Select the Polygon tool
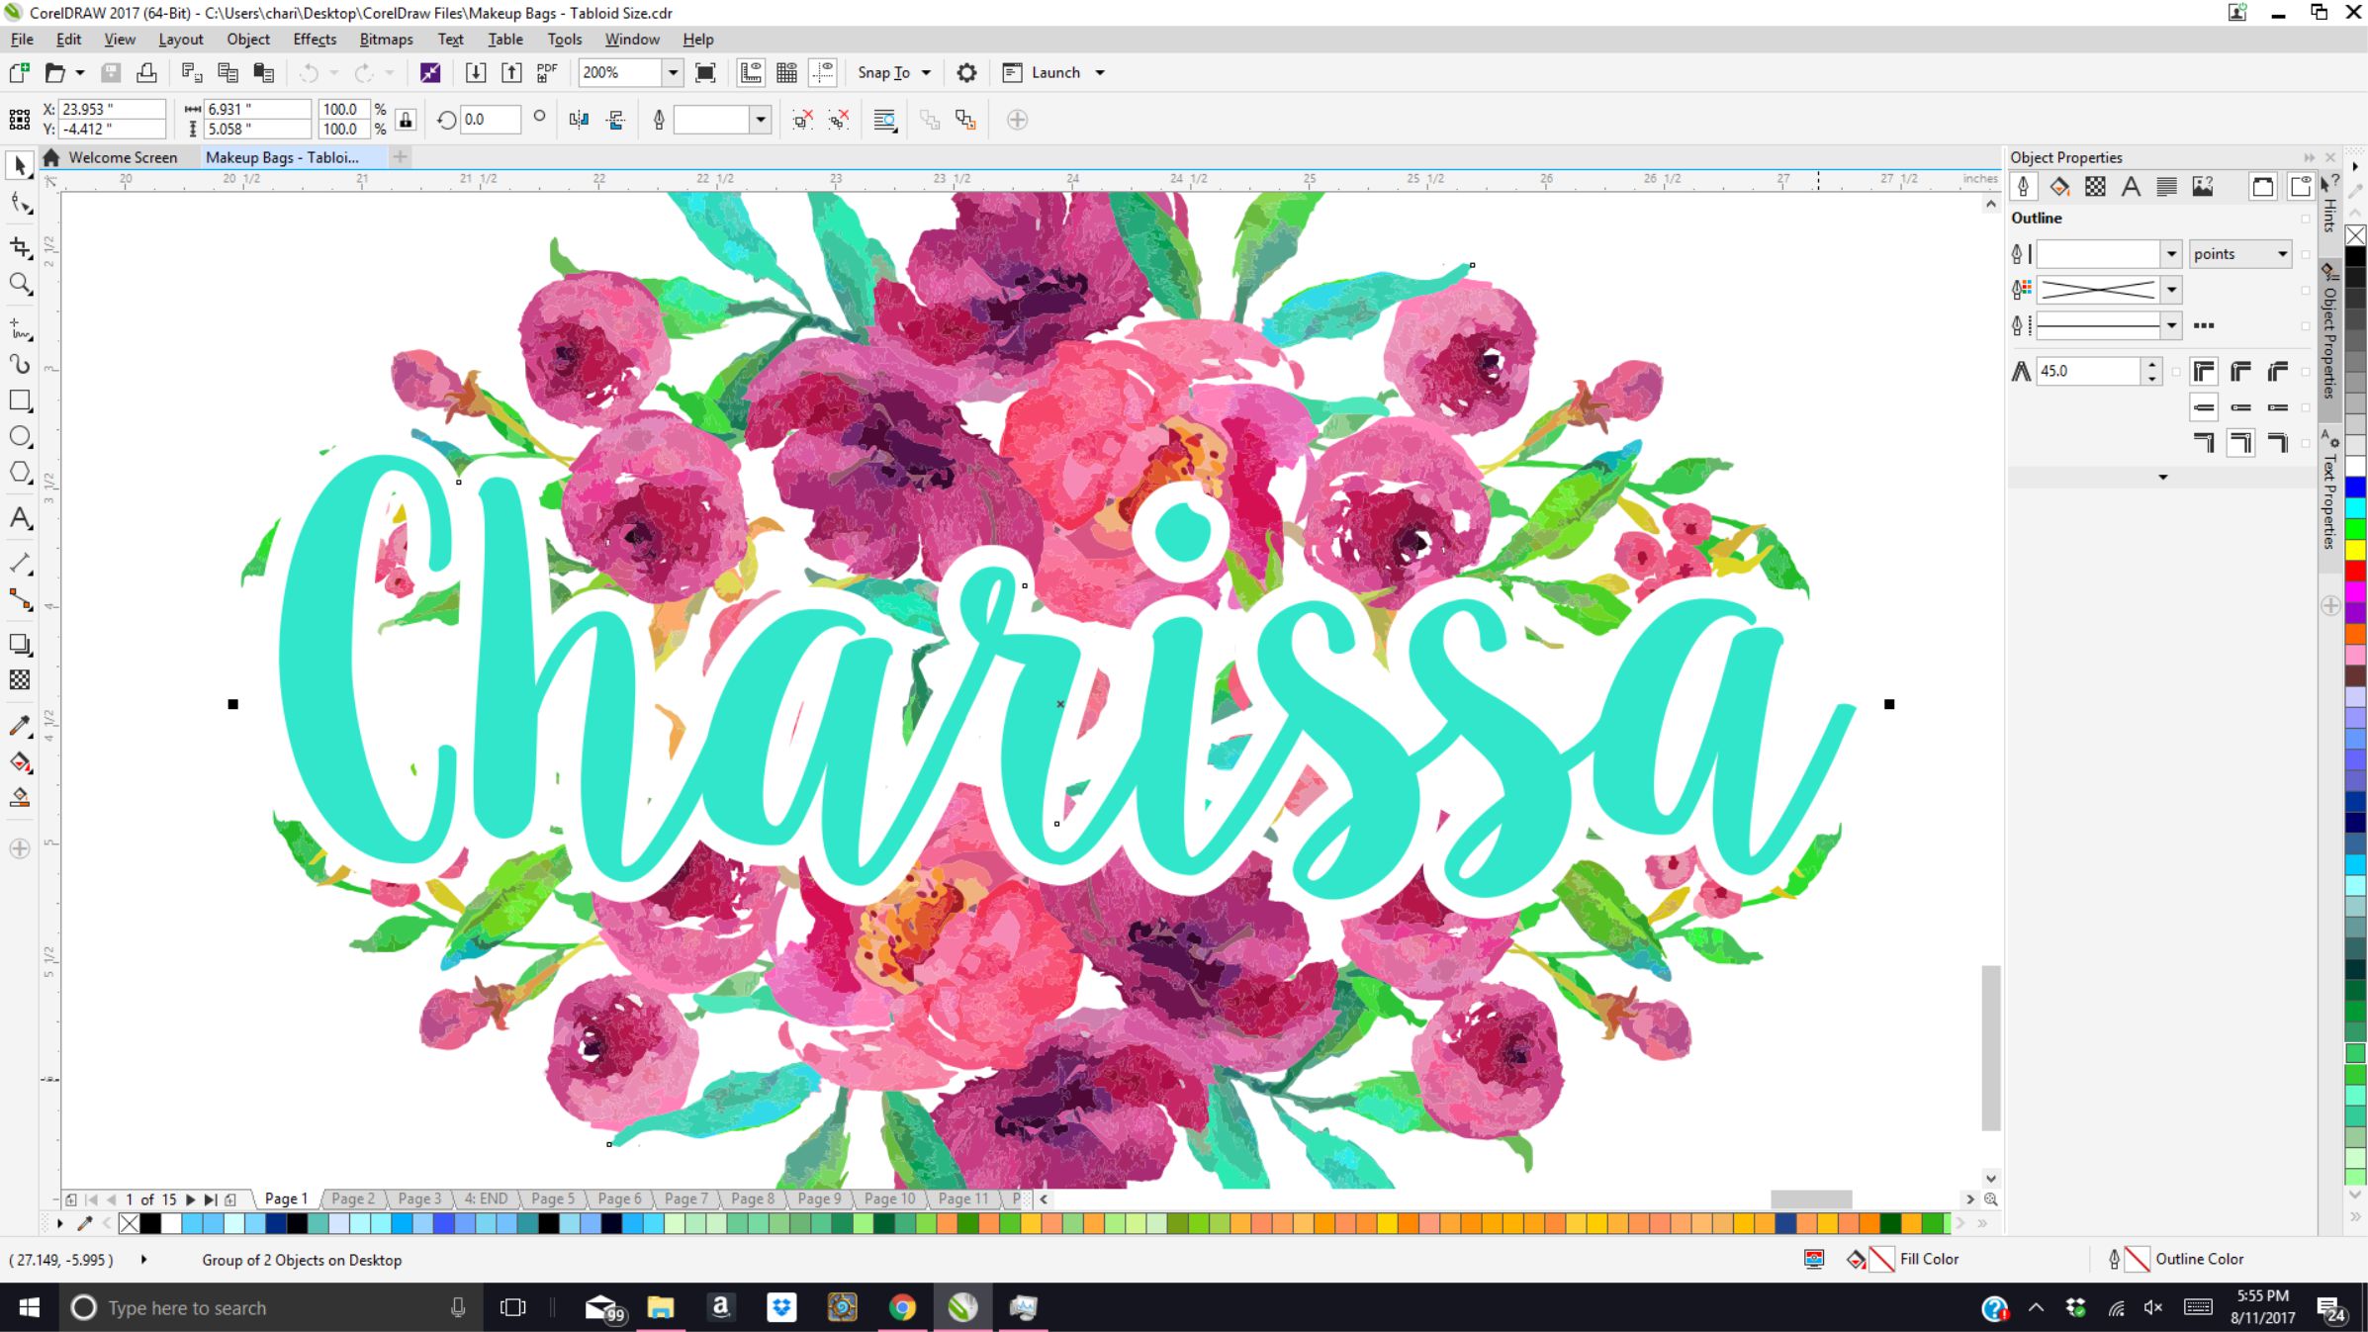 tap(20, 473)
